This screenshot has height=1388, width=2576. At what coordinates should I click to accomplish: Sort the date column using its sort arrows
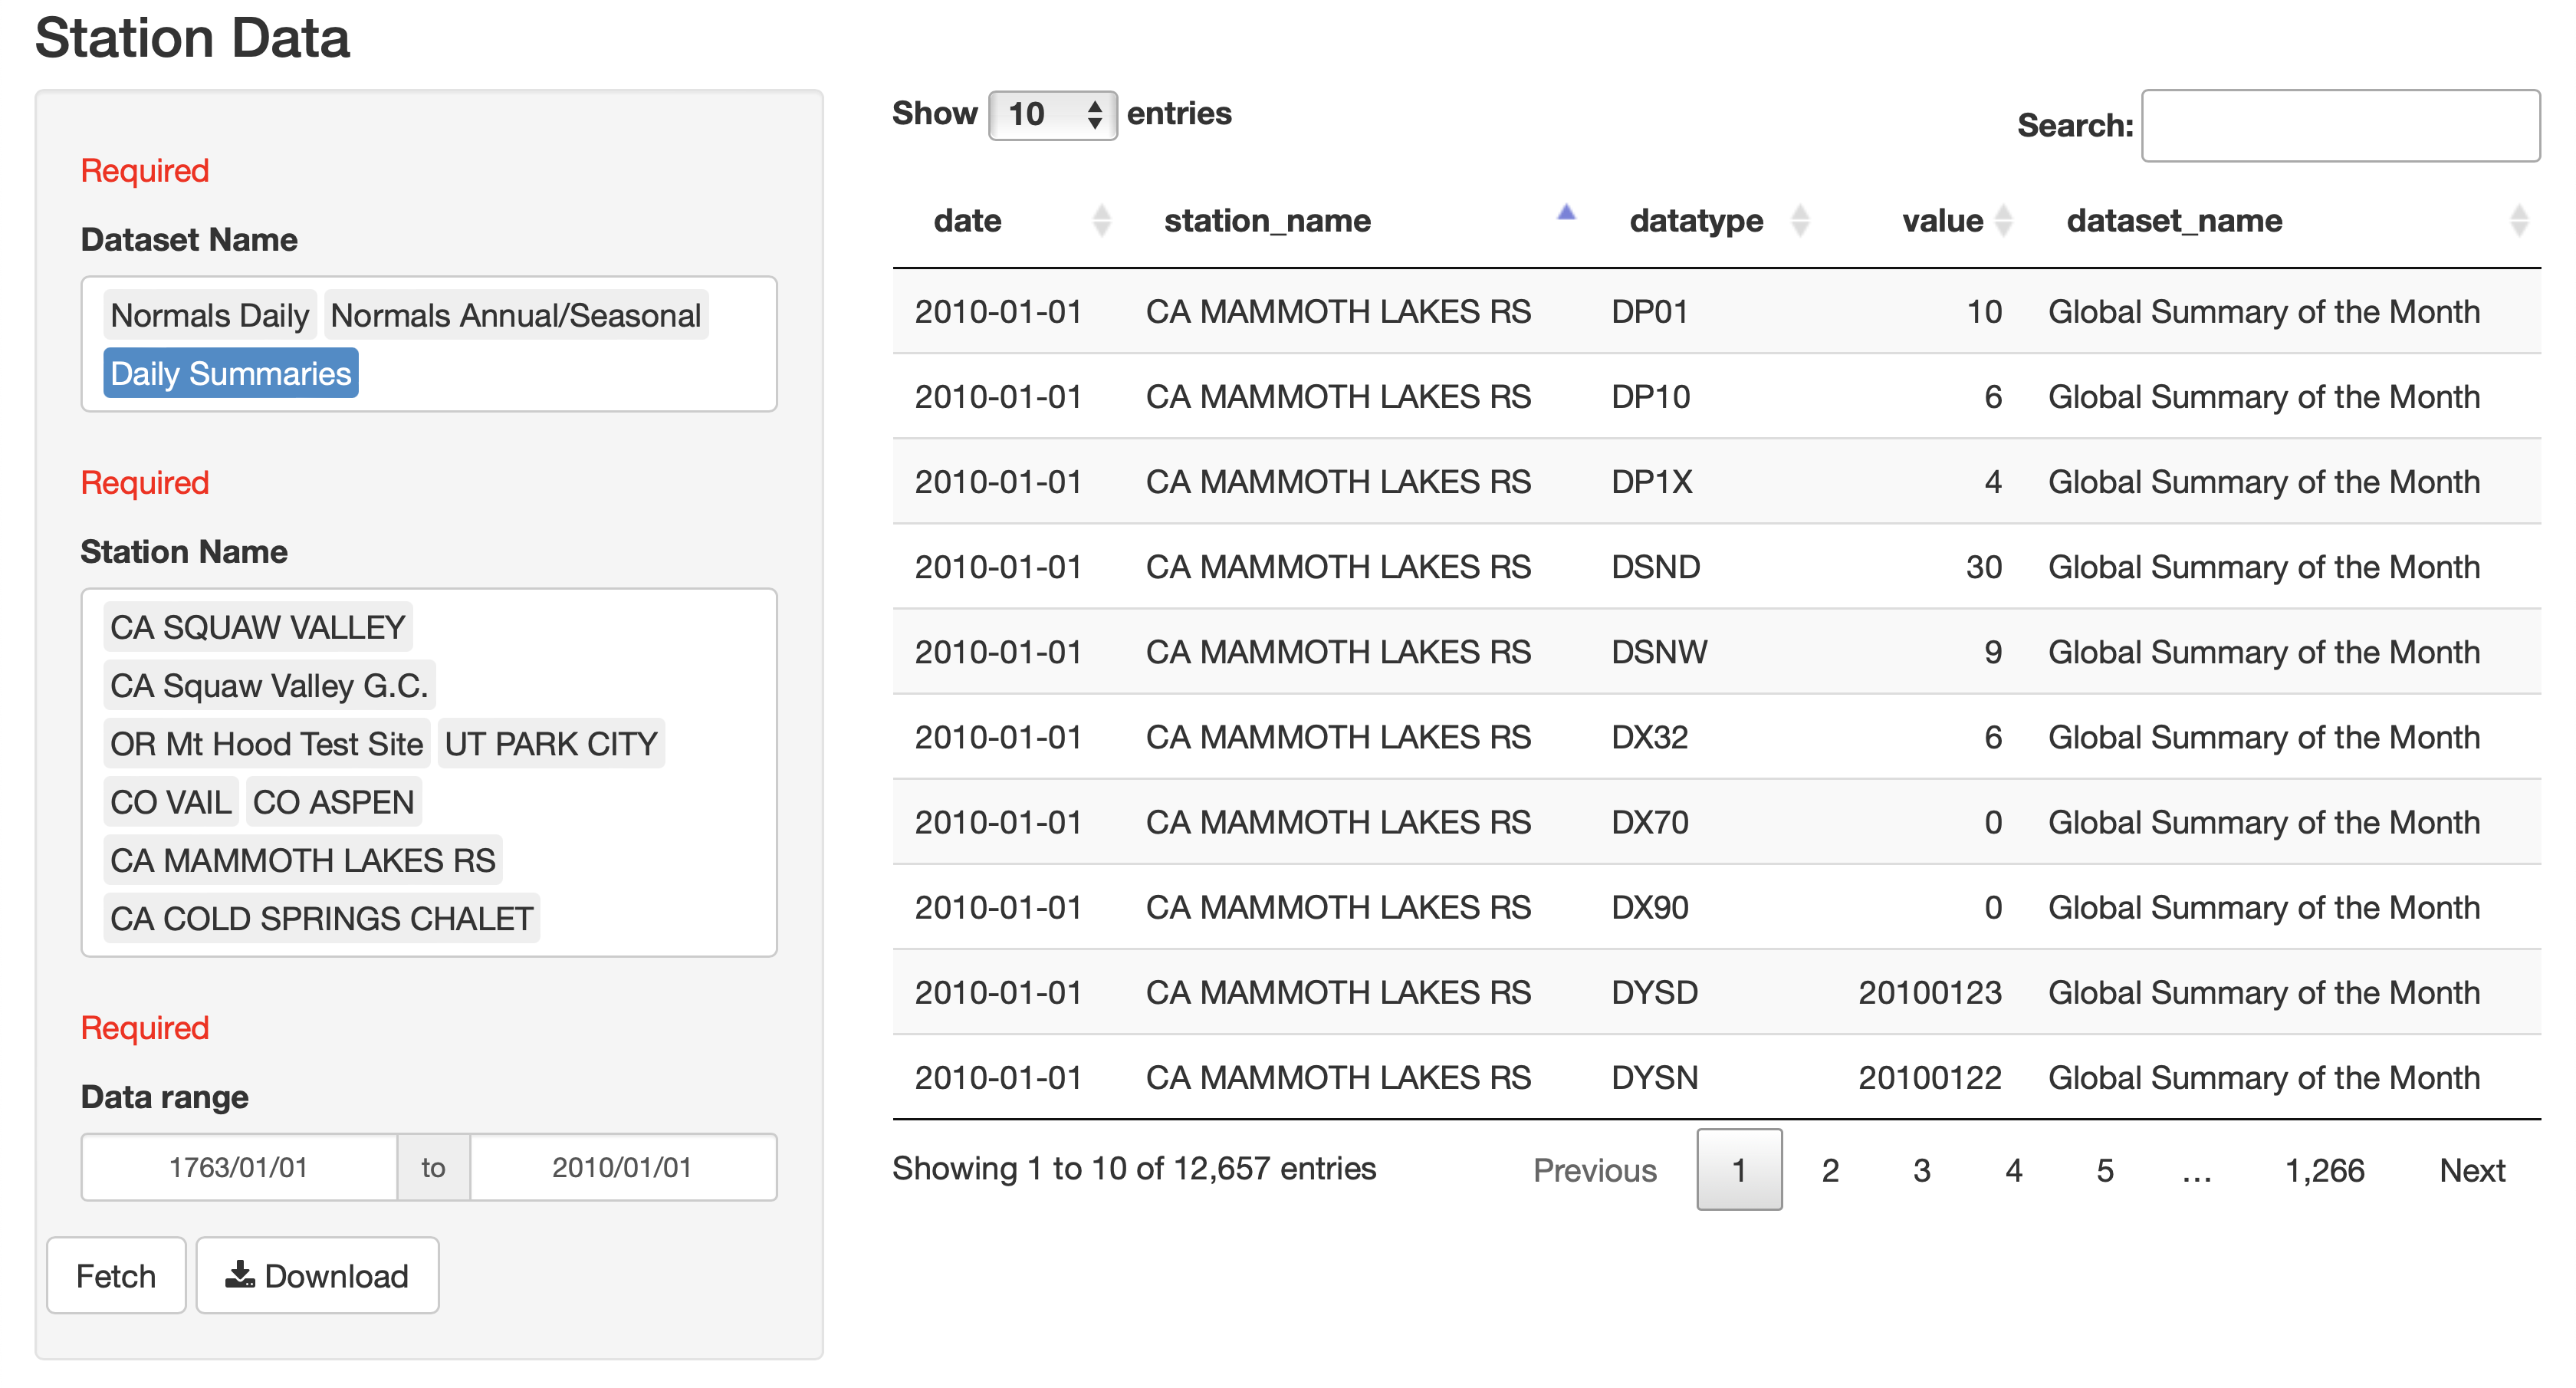coord(1102,220)
